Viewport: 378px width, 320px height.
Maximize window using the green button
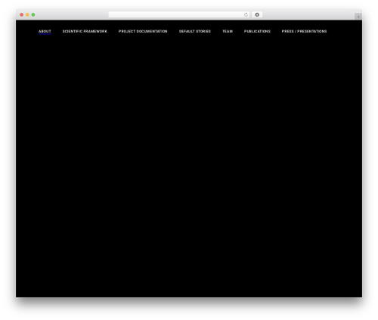point(33,14)
